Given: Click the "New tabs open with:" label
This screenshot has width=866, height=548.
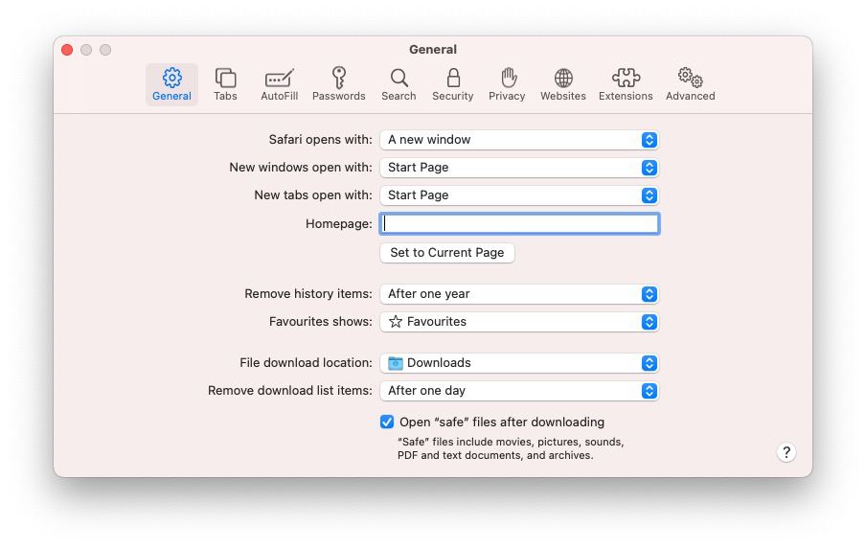Looking at the screenshot, I should (x=313, y=195).
